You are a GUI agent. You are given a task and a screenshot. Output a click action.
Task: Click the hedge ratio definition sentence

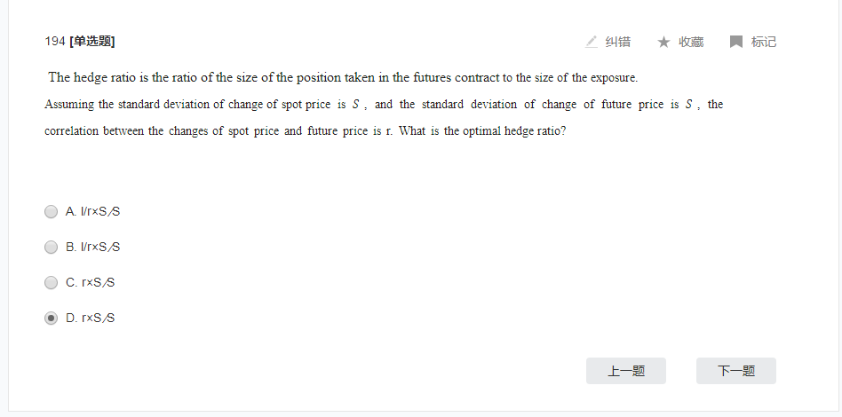point(343,77)
